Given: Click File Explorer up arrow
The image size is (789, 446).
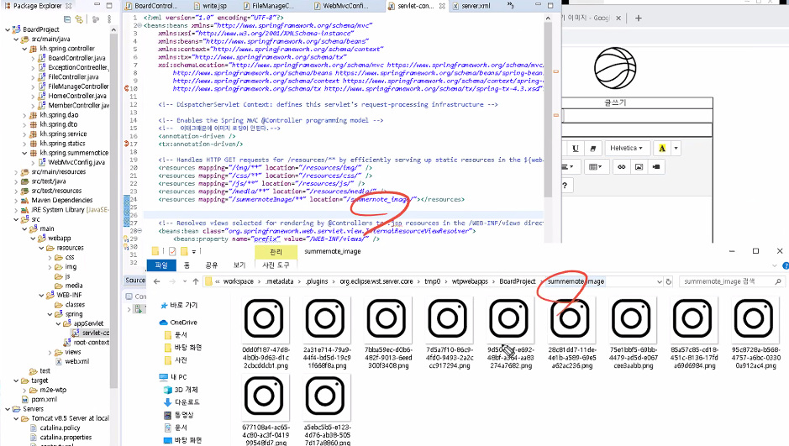Looking at the screenshot, I should [x=195, y=281].
